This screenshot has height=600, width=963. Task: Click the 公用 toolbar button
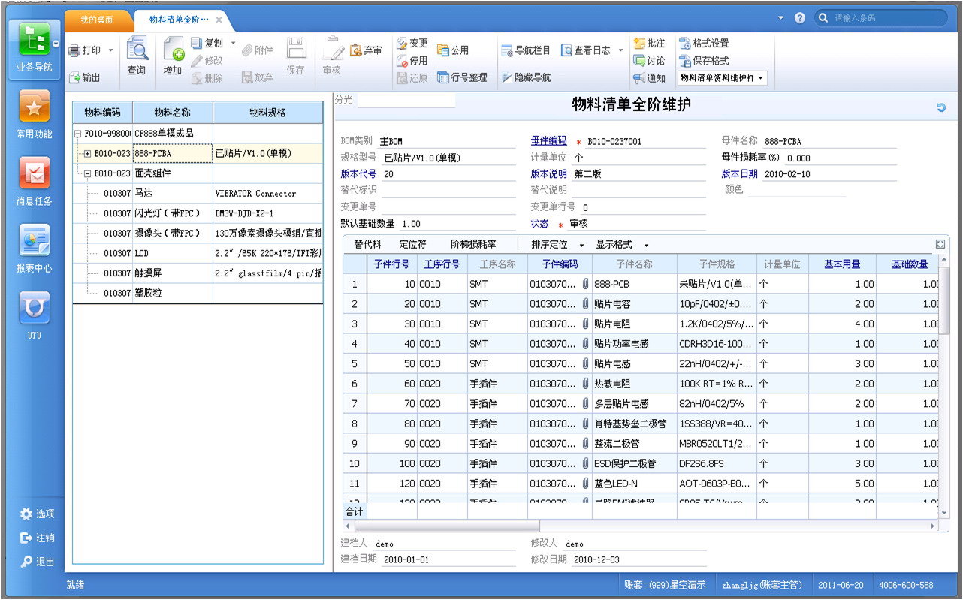(x=453, y=50)
